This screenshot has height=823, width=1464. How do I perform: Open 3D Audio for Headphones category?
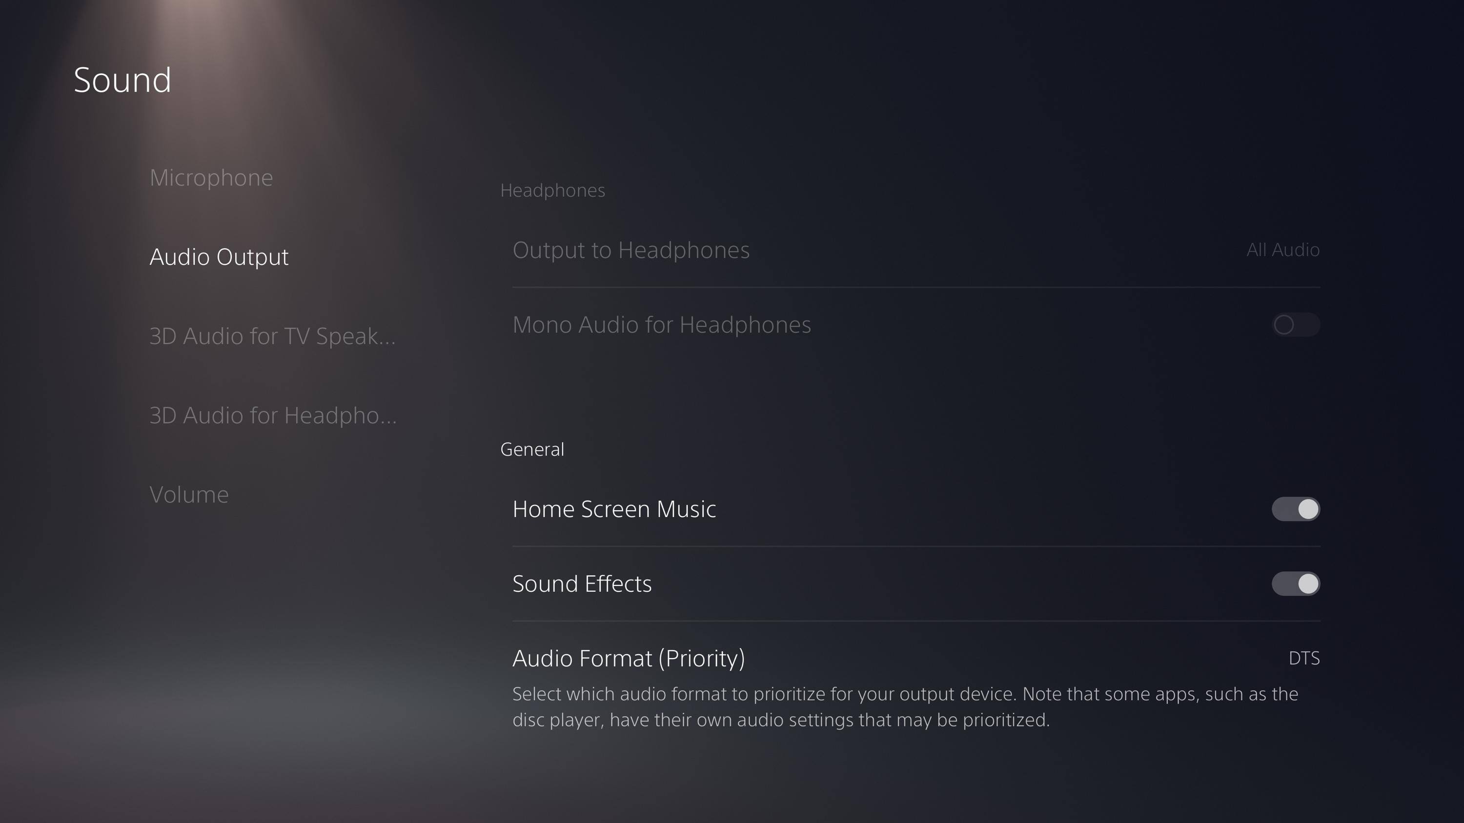pos(273,415)
